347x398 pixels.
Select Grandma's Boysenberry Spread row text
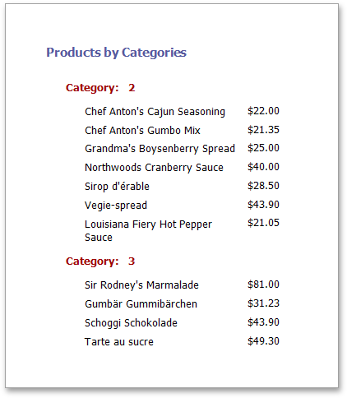tap(160, 149)
